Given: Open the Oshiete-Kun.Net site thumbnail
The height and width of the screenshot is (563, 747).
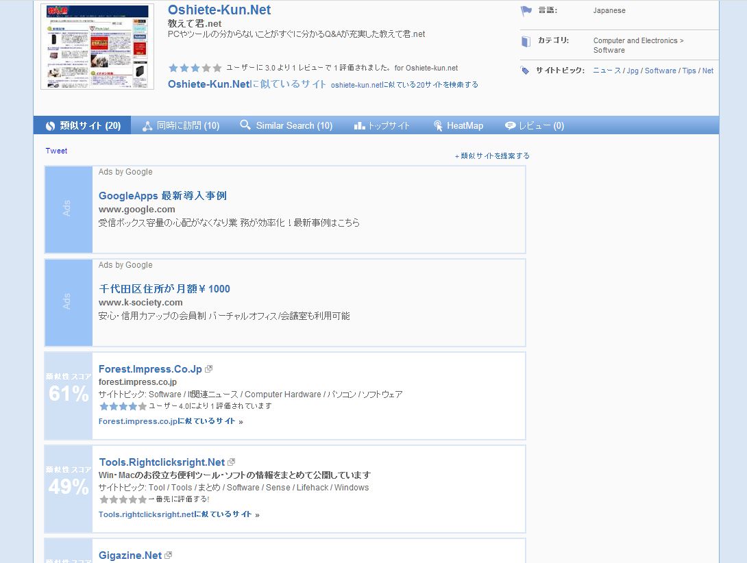Looking at the screenshot, I should (x=97, y=47).
